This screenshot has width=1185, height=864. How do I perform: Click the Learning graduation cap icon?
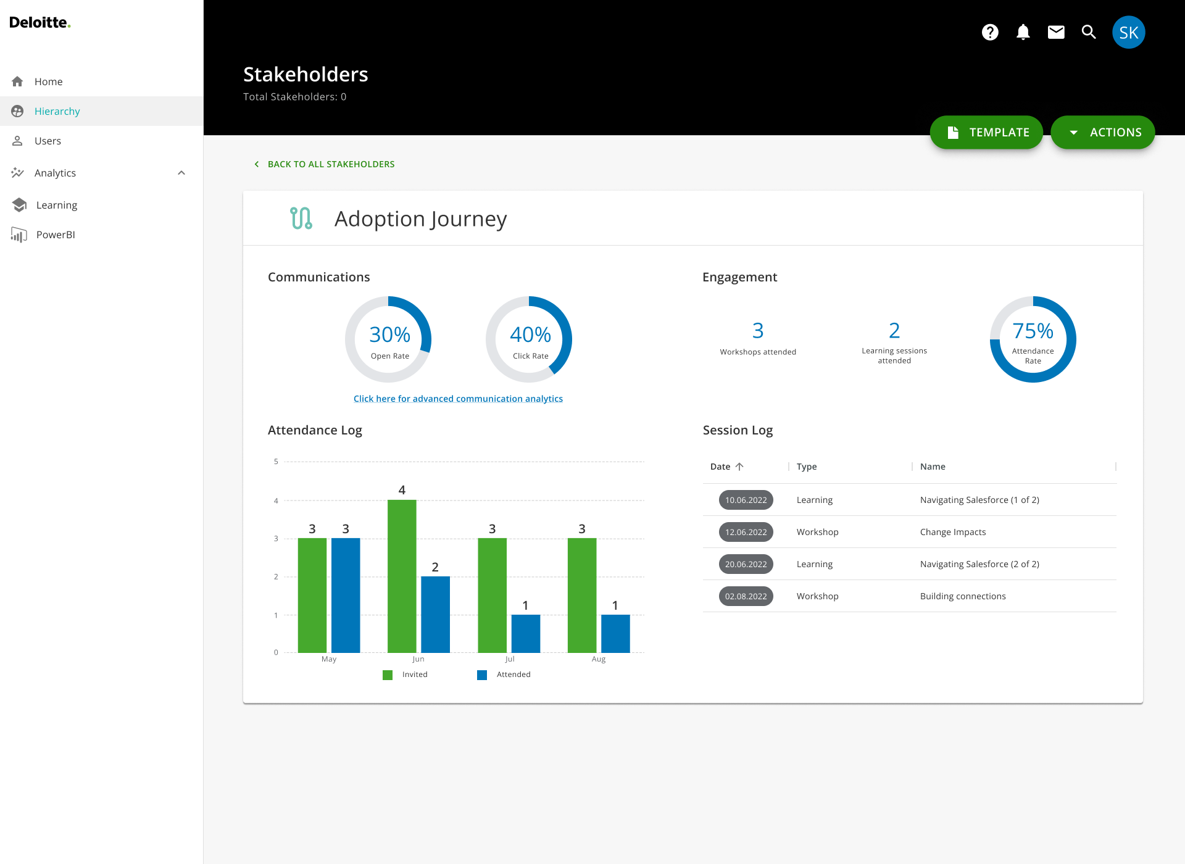(19, 205)
